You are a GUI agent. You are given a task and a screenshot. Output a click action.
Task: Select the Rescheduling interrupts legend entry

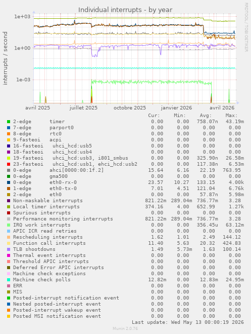[x=48, y=237]
